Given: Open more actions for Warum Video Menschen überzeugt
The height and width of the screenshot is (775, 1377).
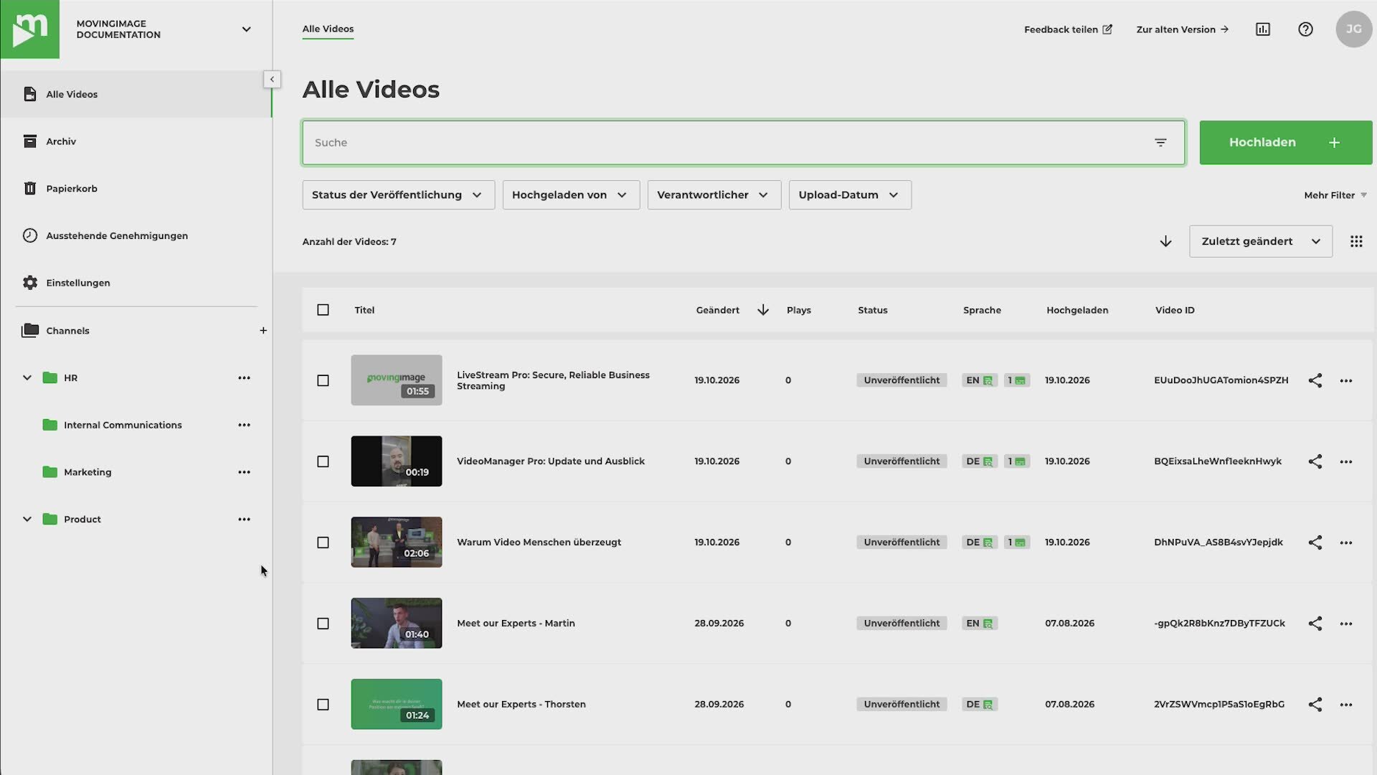Looking at the screenshot, I should [1345, 542].
